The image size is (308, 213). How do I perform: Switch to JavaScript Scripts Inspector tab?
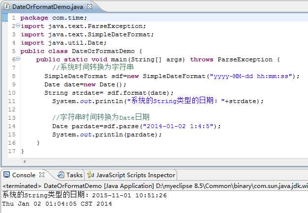pyautogui.click(x=135, y=175)
